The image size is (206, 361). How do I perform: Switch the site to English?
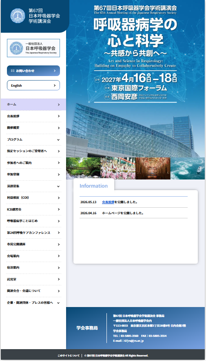click(x=33, y=85)
